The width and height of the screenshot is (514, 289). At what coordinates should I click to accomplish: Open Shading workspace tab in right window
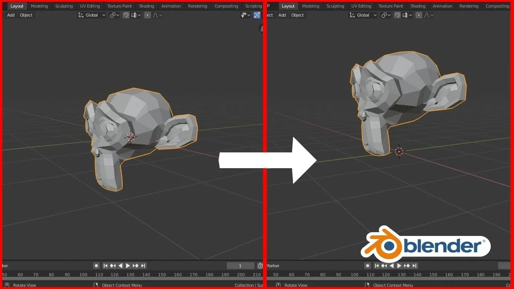pos(418,6)
